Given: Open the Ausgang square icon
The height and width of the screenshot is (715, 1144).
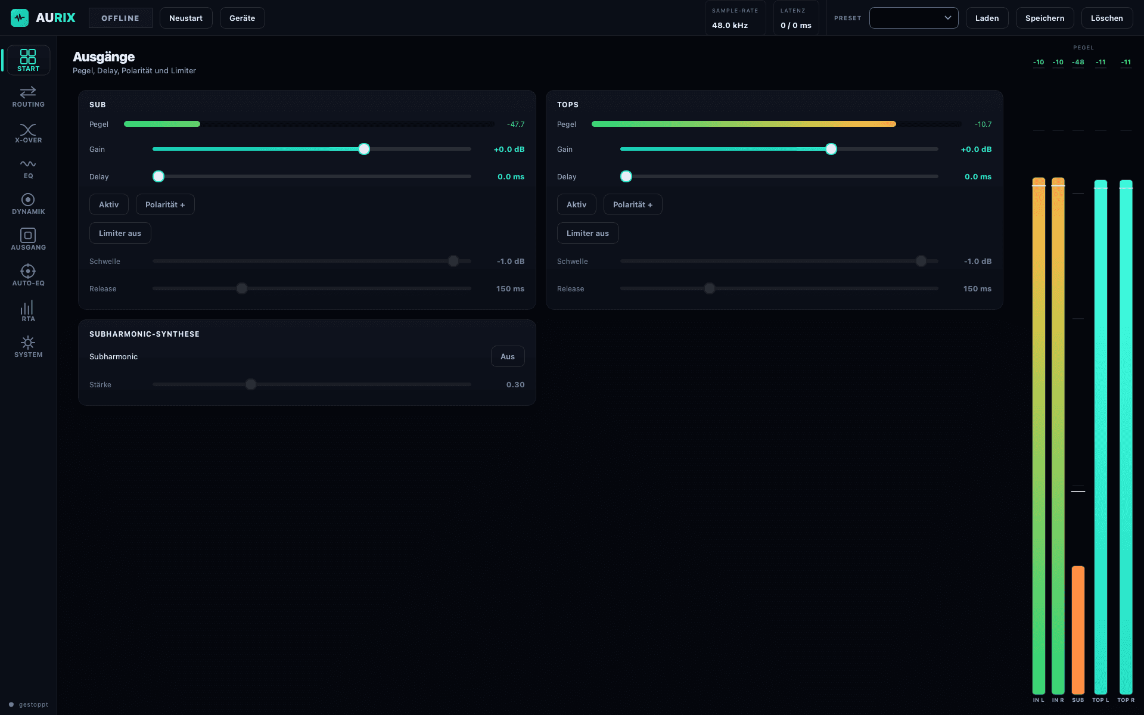Looking at the screenshot, I should (28, 235).
